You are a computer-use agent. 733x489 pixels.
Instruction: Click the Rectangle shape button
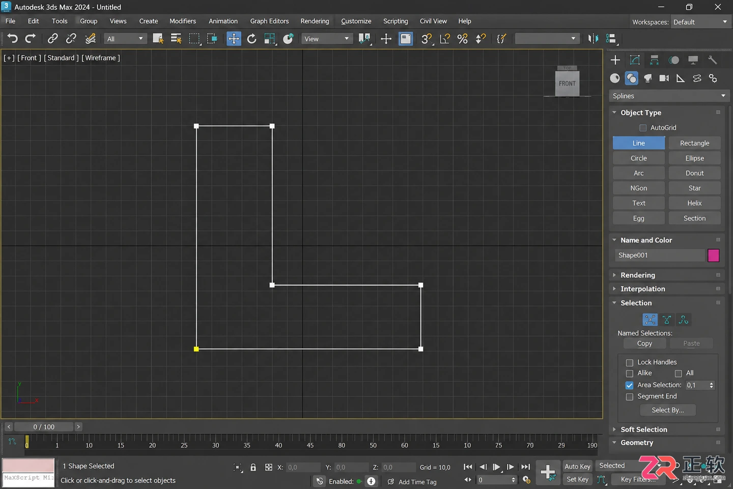tap(694, 143)
